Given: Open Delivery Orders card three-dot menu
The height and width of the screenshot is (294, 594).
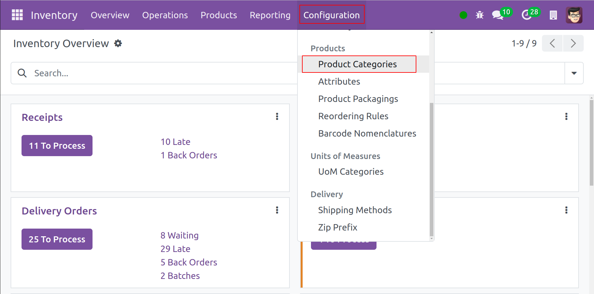Looking at the screenshot, I should [277, 210].
